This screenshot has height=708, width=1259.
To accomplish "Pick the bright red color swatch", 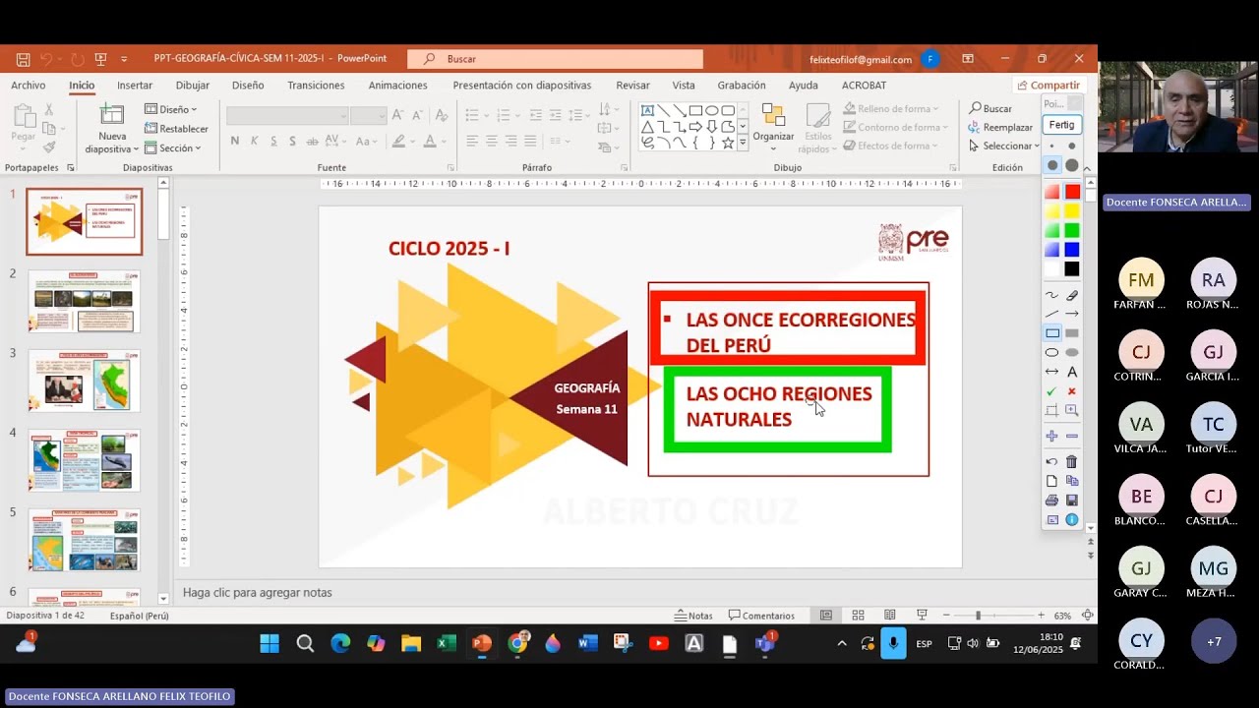I will pos(1072,192).
